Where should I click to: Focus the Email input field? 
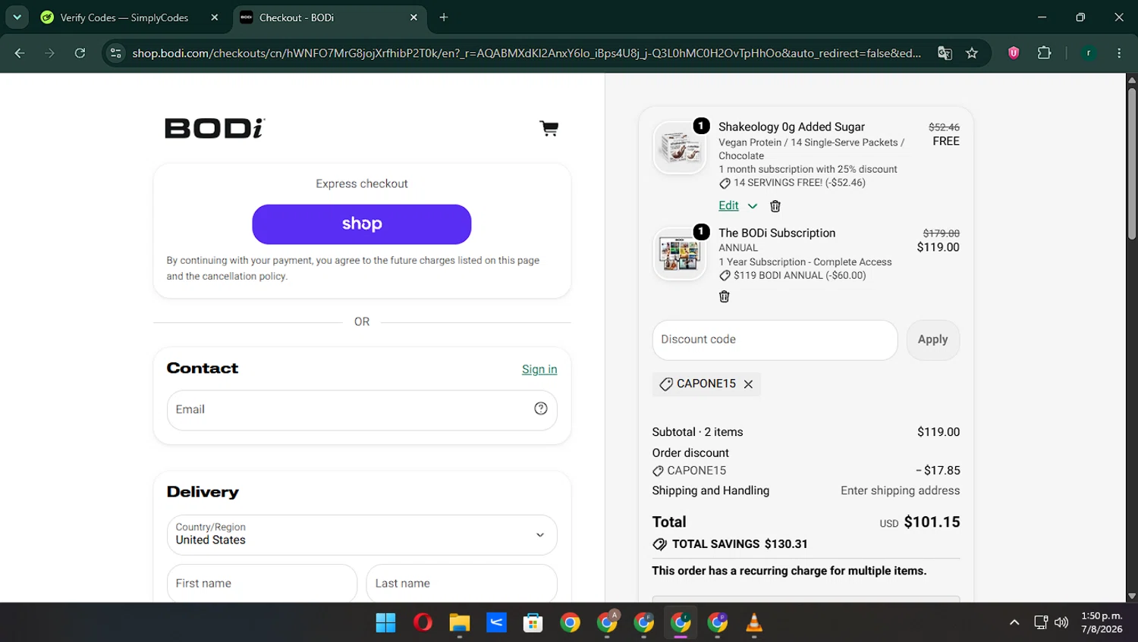[x=362, y=410]
